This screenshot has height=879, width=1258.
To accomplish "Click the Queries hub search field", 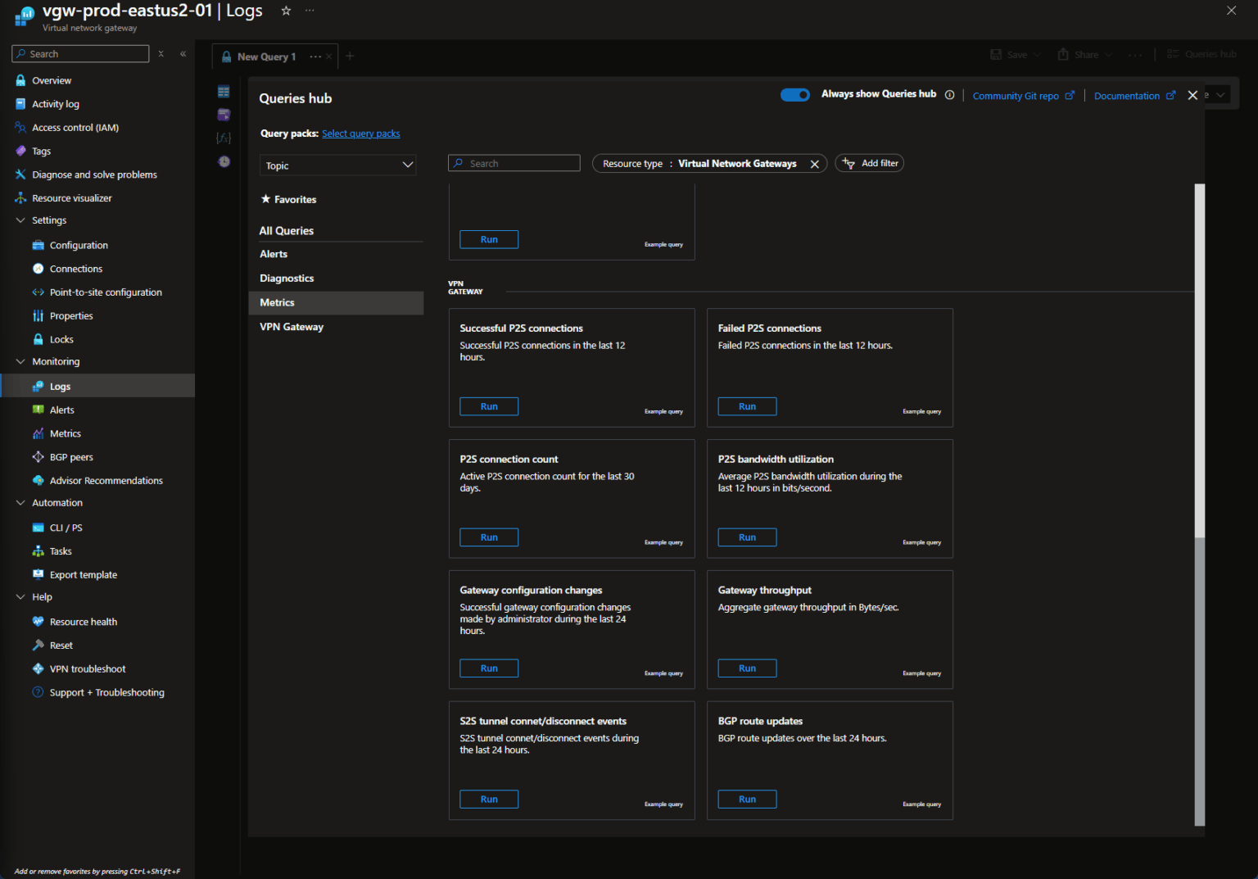I will coord(514,163).
